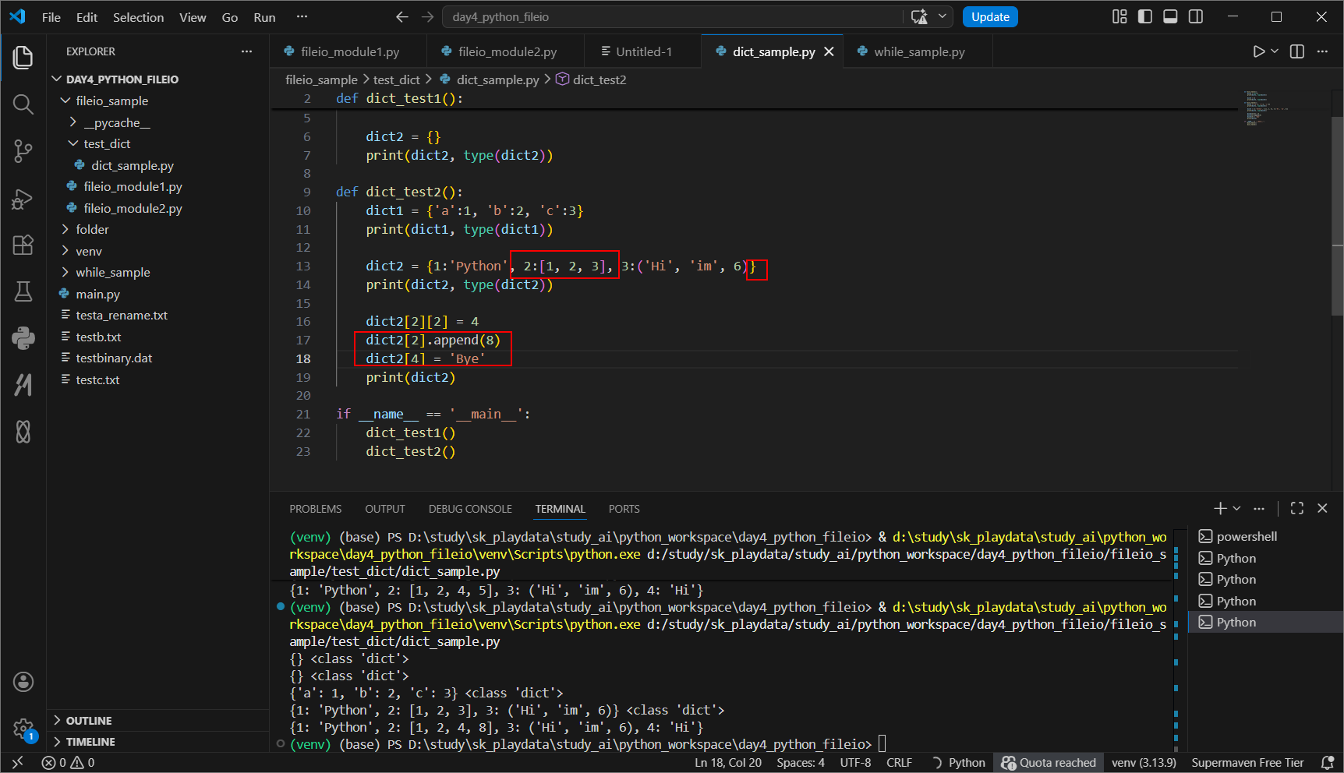This screenshot has width=1344, height=773.
Task: Change the UTF-8 encoding in status bar
Action: click(x=855, y=763)
